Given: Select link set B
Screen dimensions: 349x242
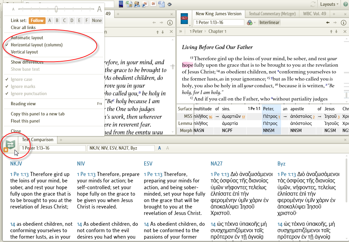Looking at the screenshot, I should [x=57, y=21].
